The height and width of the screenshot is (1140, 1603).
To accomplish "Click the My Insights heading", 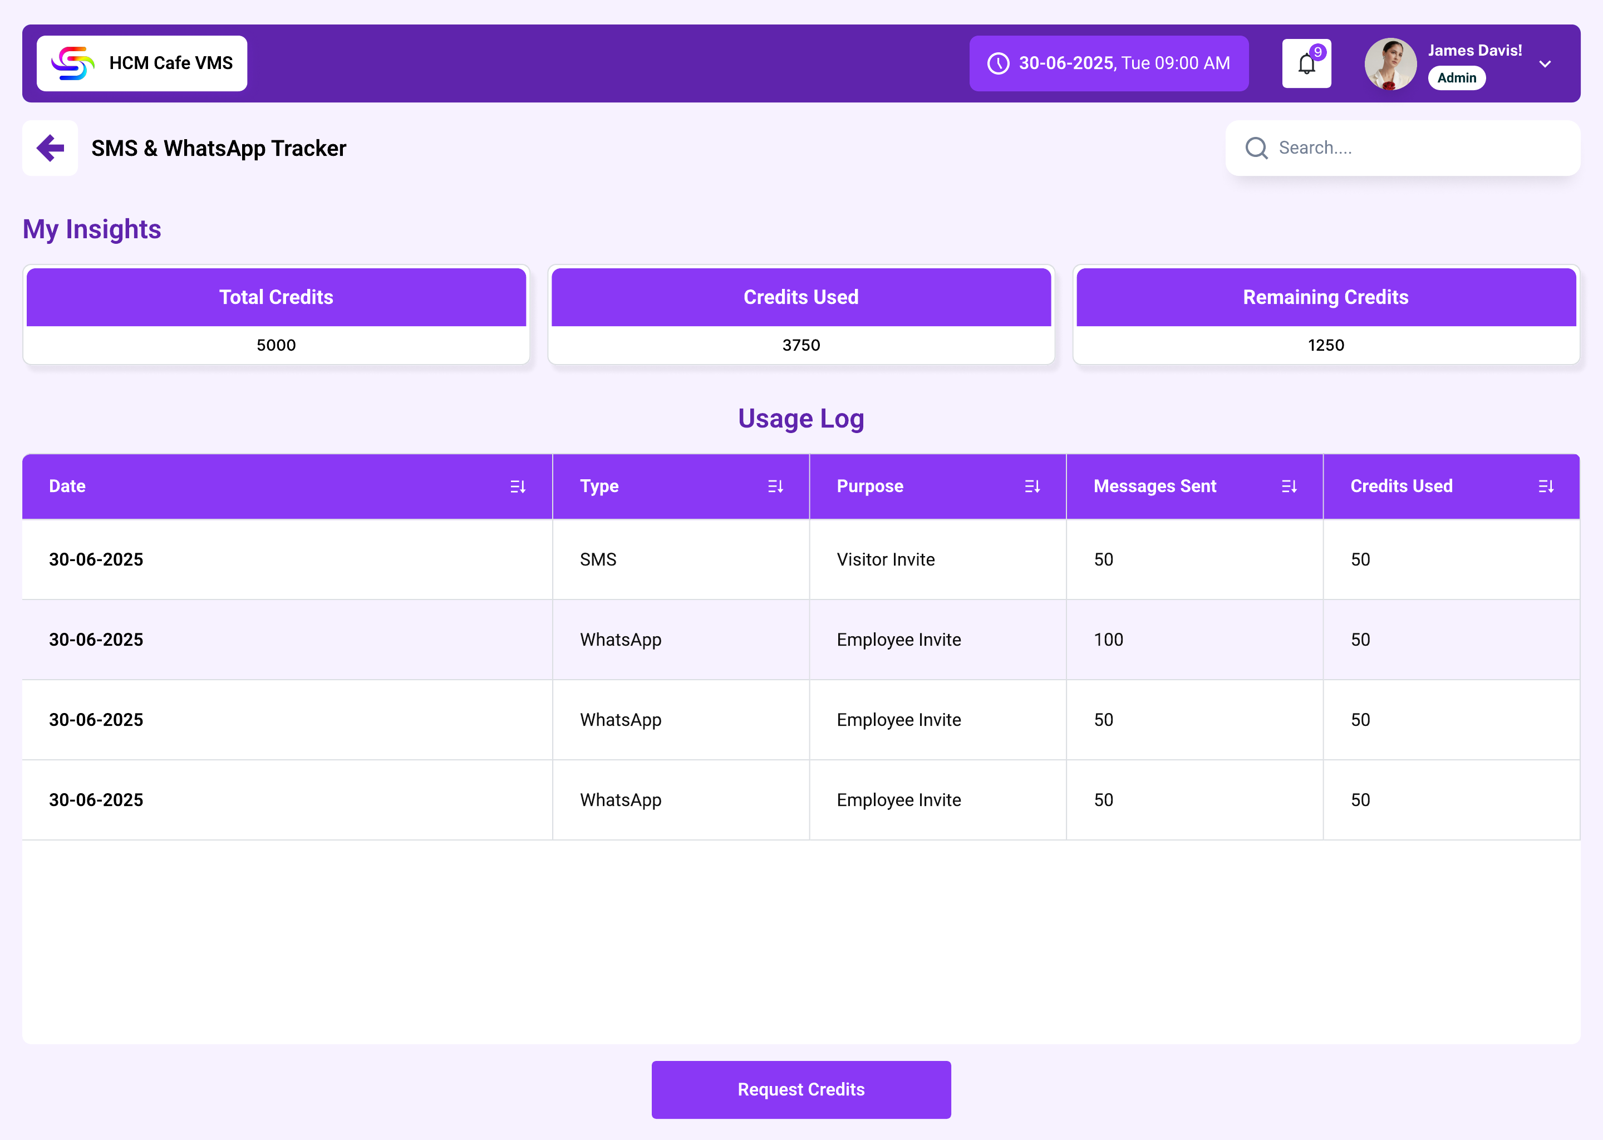I will [92, 229].
